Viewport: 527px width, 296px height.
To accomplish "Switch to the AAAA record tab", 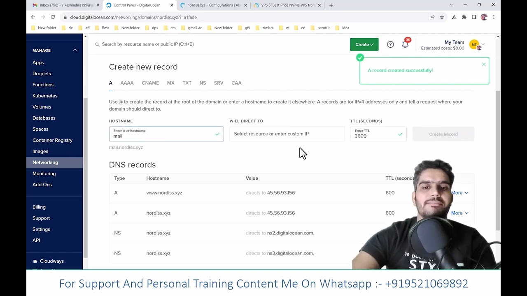I will 127,83.
